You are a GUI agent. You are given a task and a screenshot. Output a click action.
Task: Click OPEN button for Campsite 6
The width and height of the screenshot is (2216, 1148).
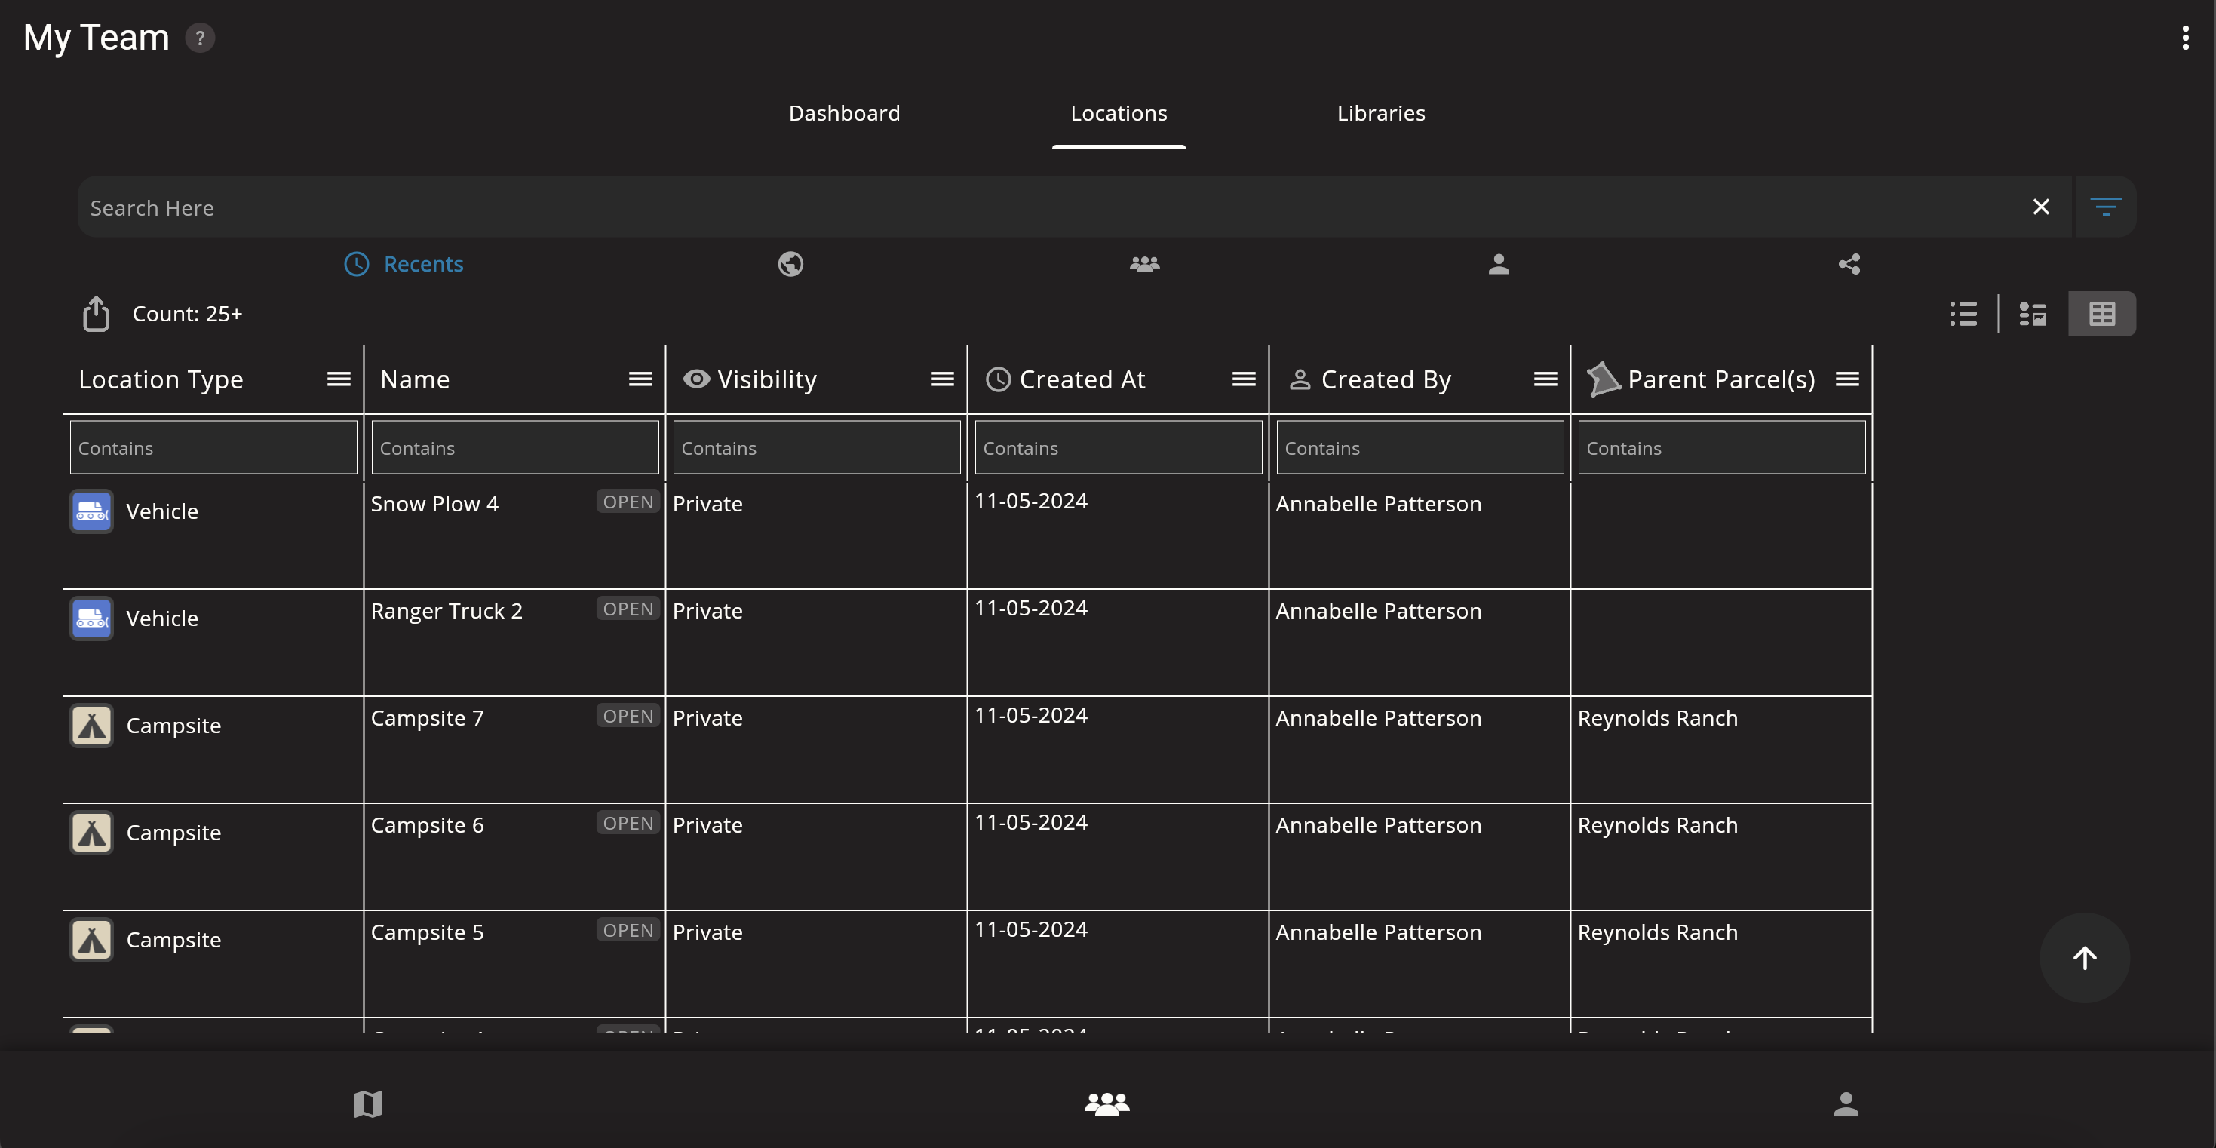(x=627, y=823)
